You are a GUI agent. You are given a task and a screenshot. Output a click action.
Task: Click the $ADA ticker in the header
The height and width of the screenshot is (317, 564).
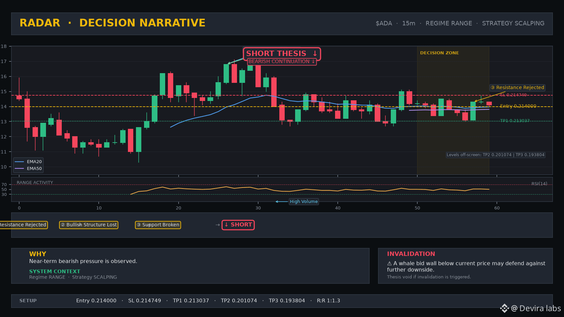point(384,23)
